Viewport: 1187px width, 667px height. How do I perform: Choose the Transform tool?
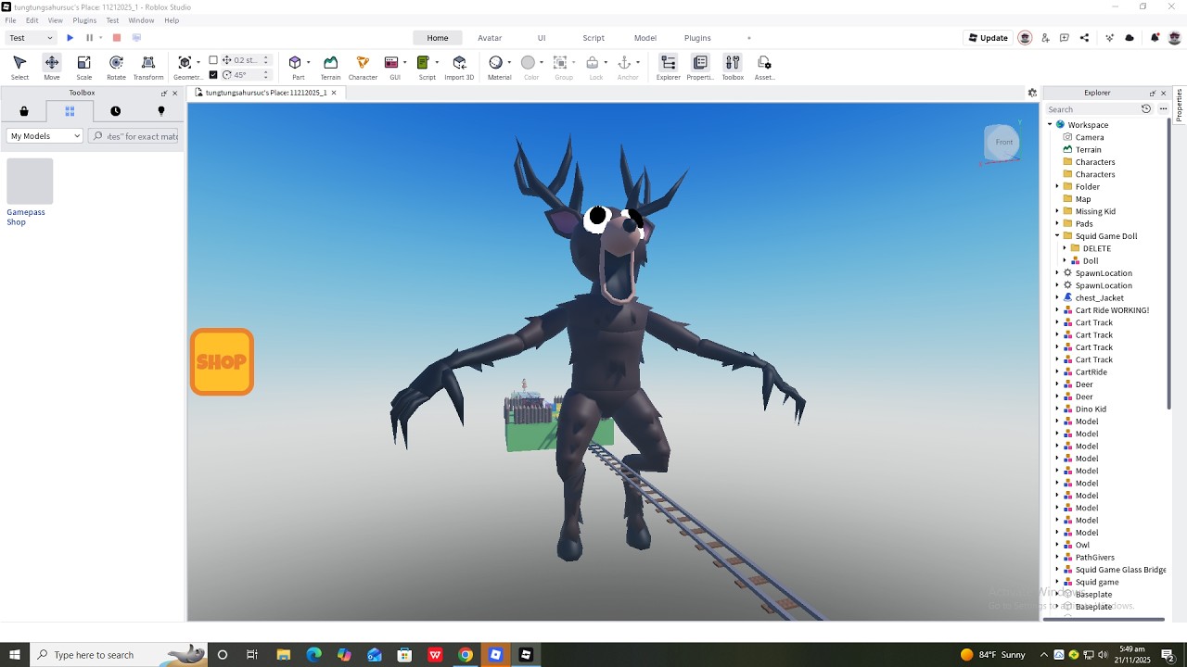pyautogui.click(x=148, y=67)
